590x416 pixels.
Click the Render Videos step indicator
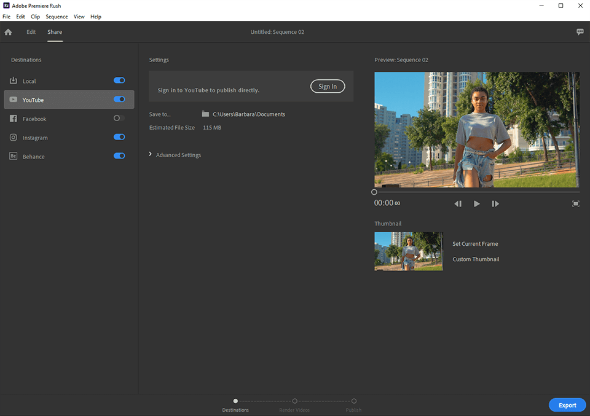(294, 401)
